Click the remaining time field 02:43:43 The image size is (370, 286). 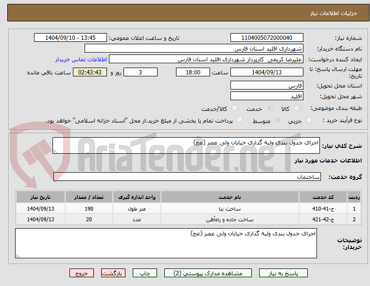coord(90,72)
